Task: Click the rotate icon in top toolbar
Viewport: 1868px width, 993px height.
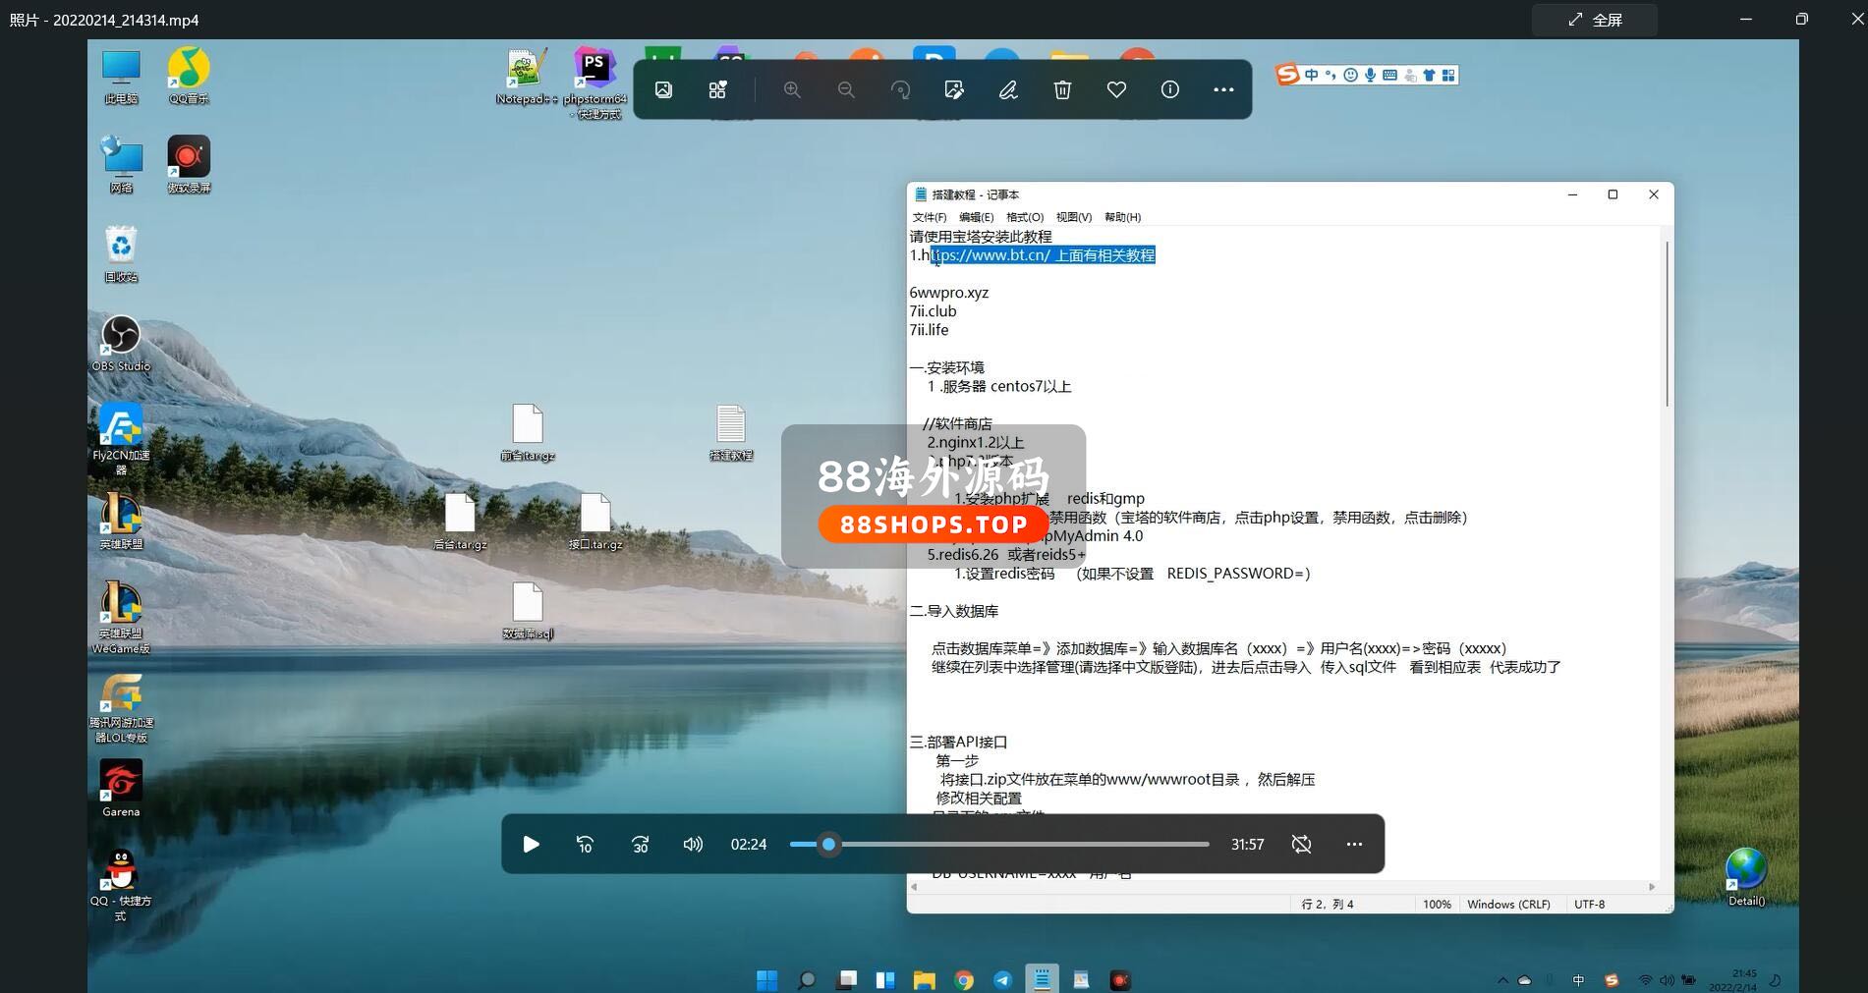Action: pyautogui.click(x=900, y=89)
